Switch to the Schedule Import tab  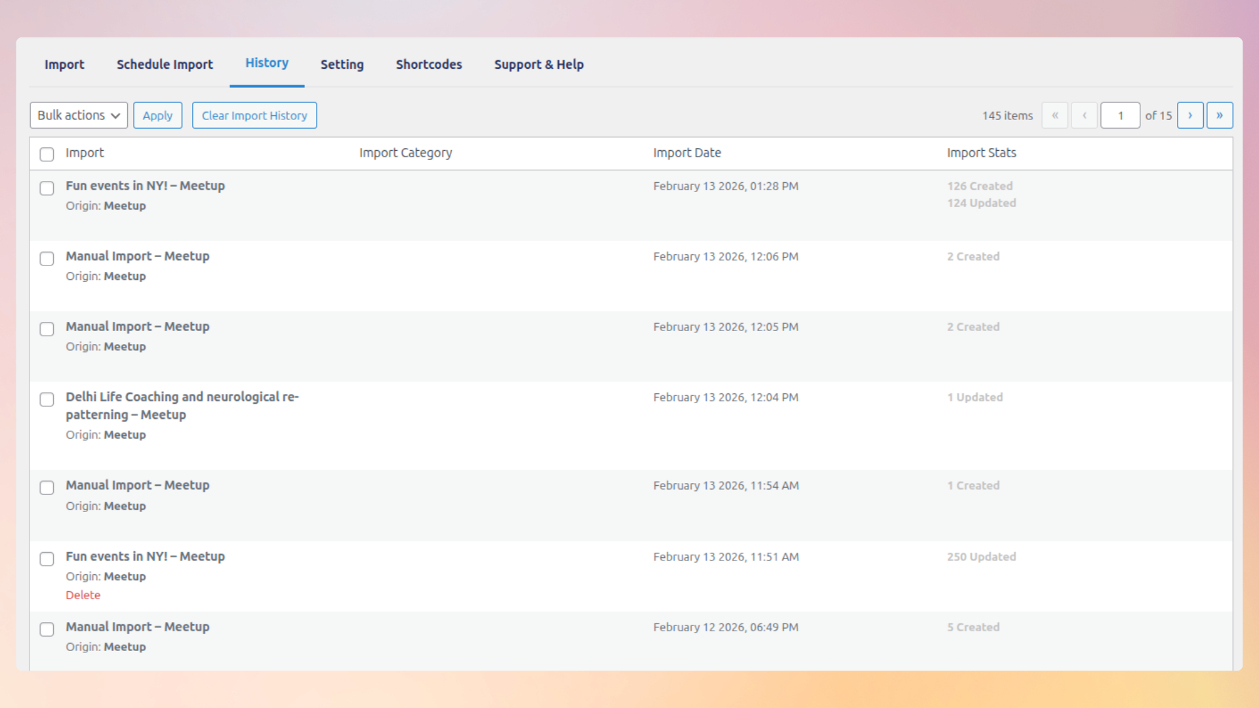165,64
